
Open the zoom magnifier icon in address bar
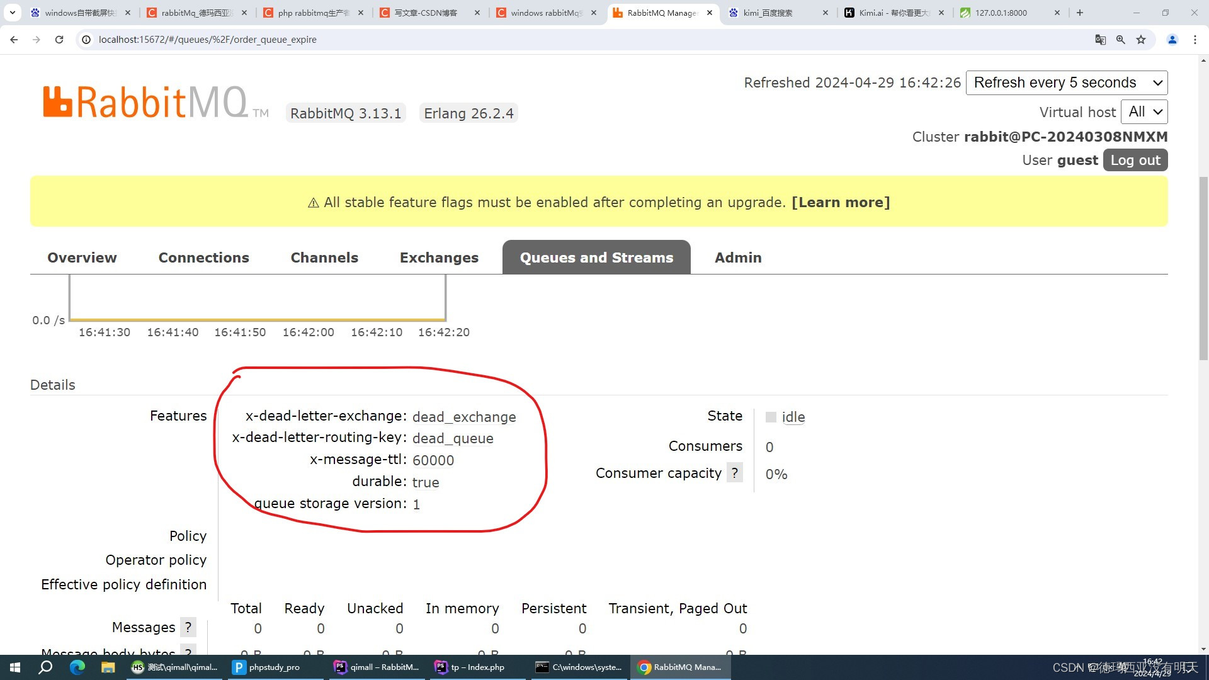[1121, 40]
